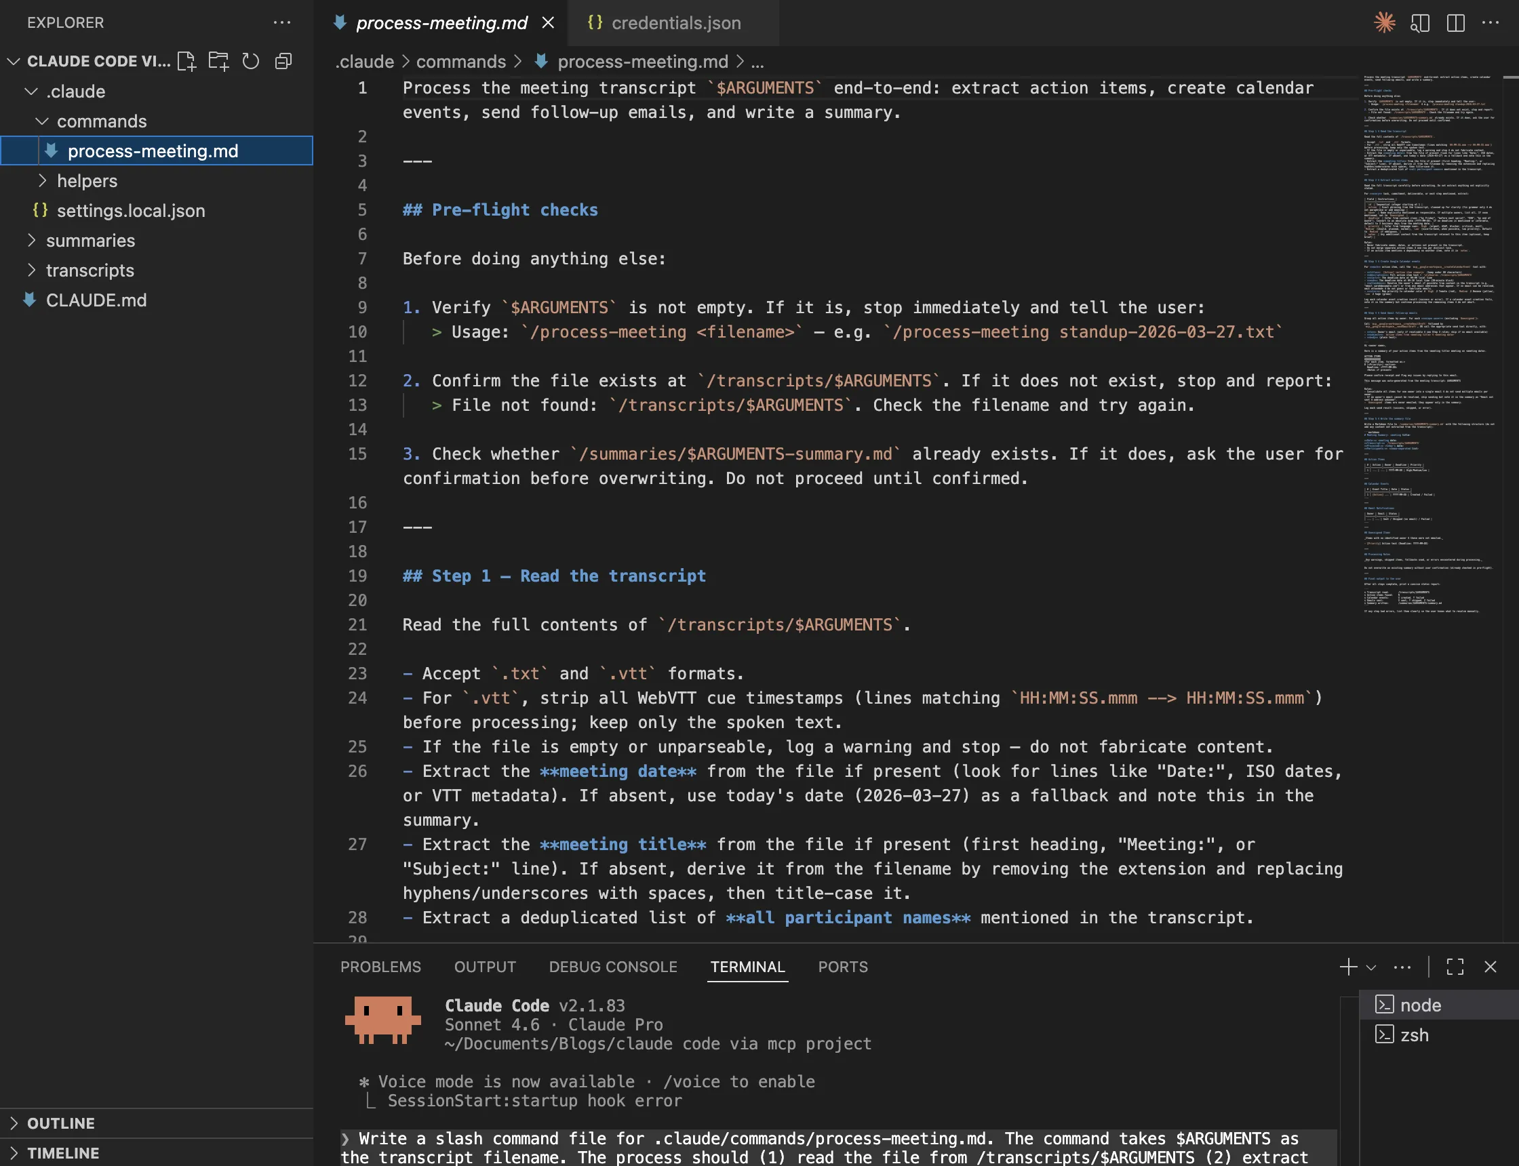
Task: Expand the TIMELINE section
Action: [x=62, y=1153]
